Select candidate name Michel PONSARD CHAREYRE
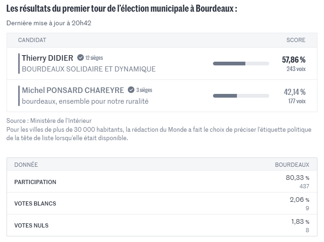Viewport: 324px width, 242px height. click(73, 90)
